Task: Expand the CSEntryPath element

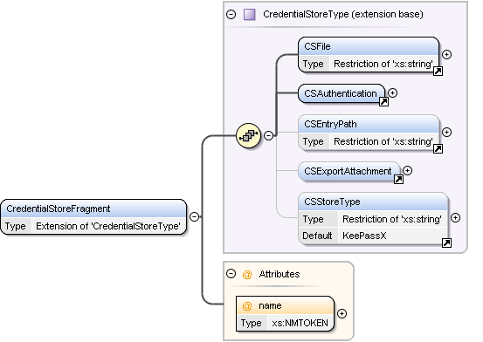Action: tap(446, 132)
